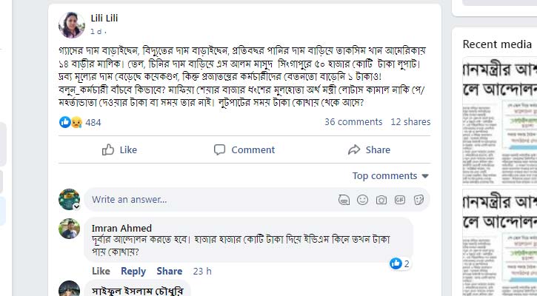
Task: Reply to Imran Ahmed's comment
Action: [x=133, y=272]
